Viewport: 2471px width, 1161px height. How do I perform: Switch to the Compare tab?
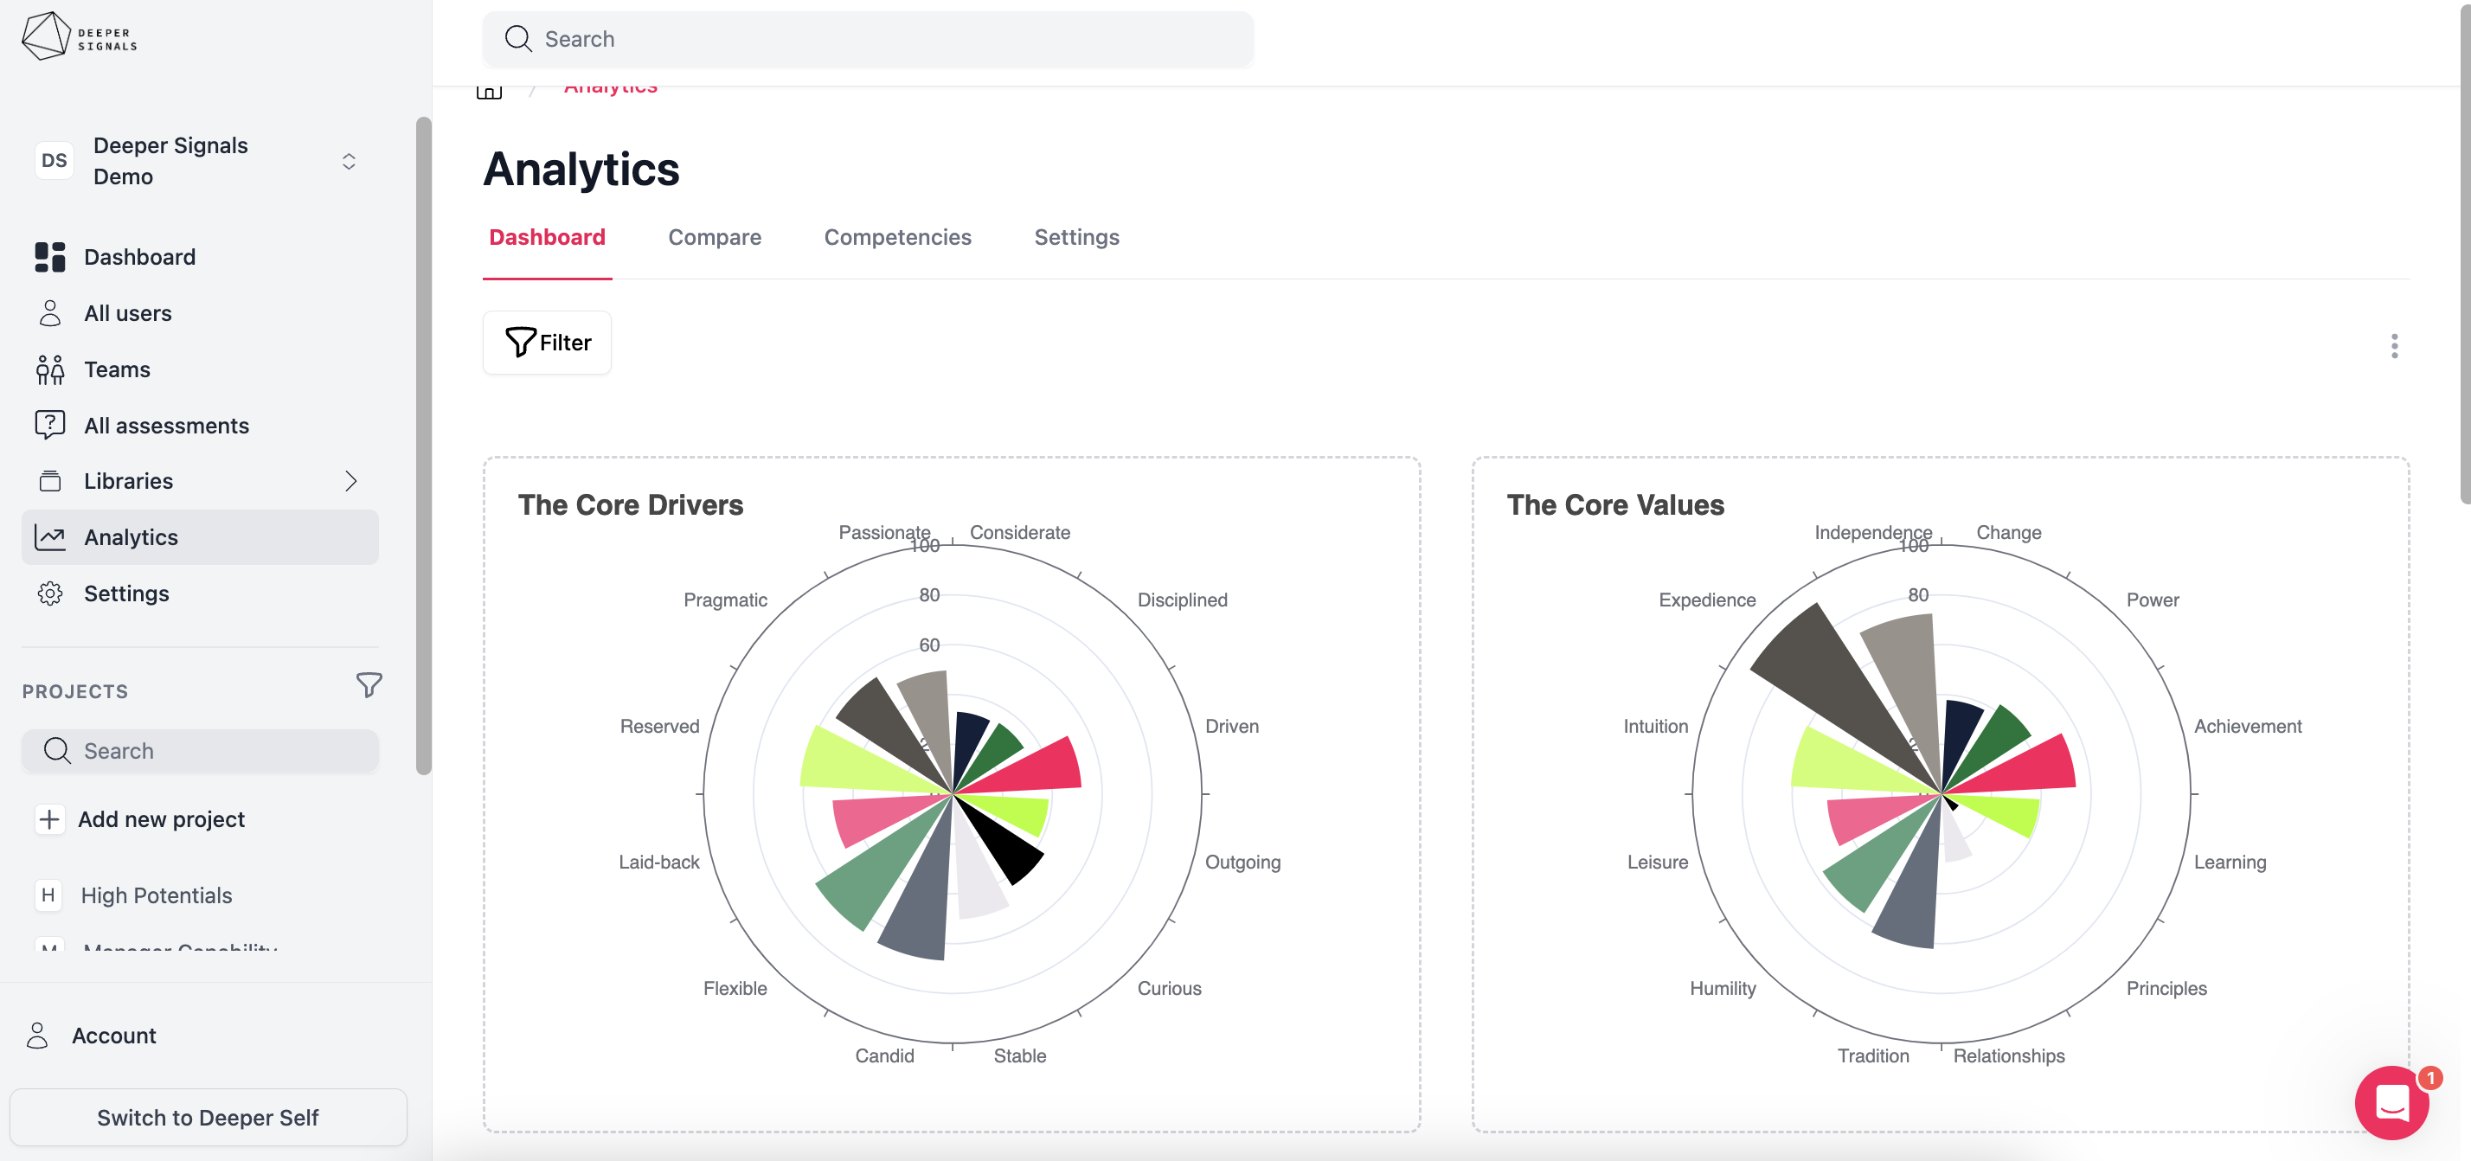[714, 237]
